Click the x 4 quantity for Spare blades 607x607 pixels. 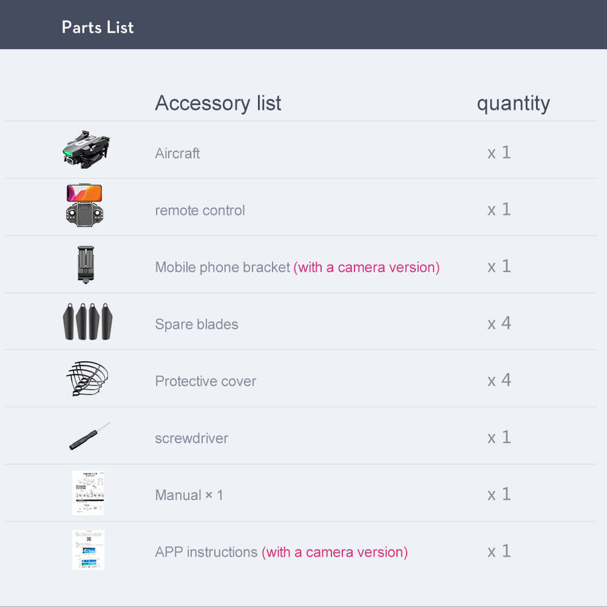coord(499,323)
